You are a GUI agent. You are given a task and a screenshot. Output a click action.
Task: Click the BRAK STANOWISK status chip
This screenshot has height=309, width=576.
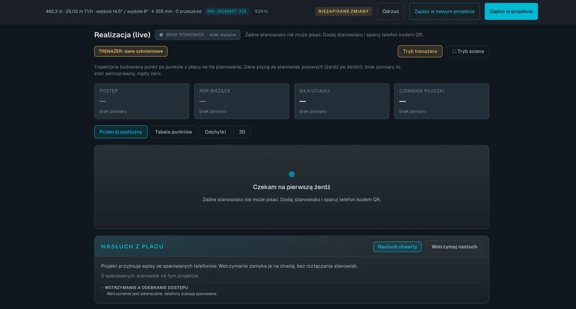coord(198,35)
